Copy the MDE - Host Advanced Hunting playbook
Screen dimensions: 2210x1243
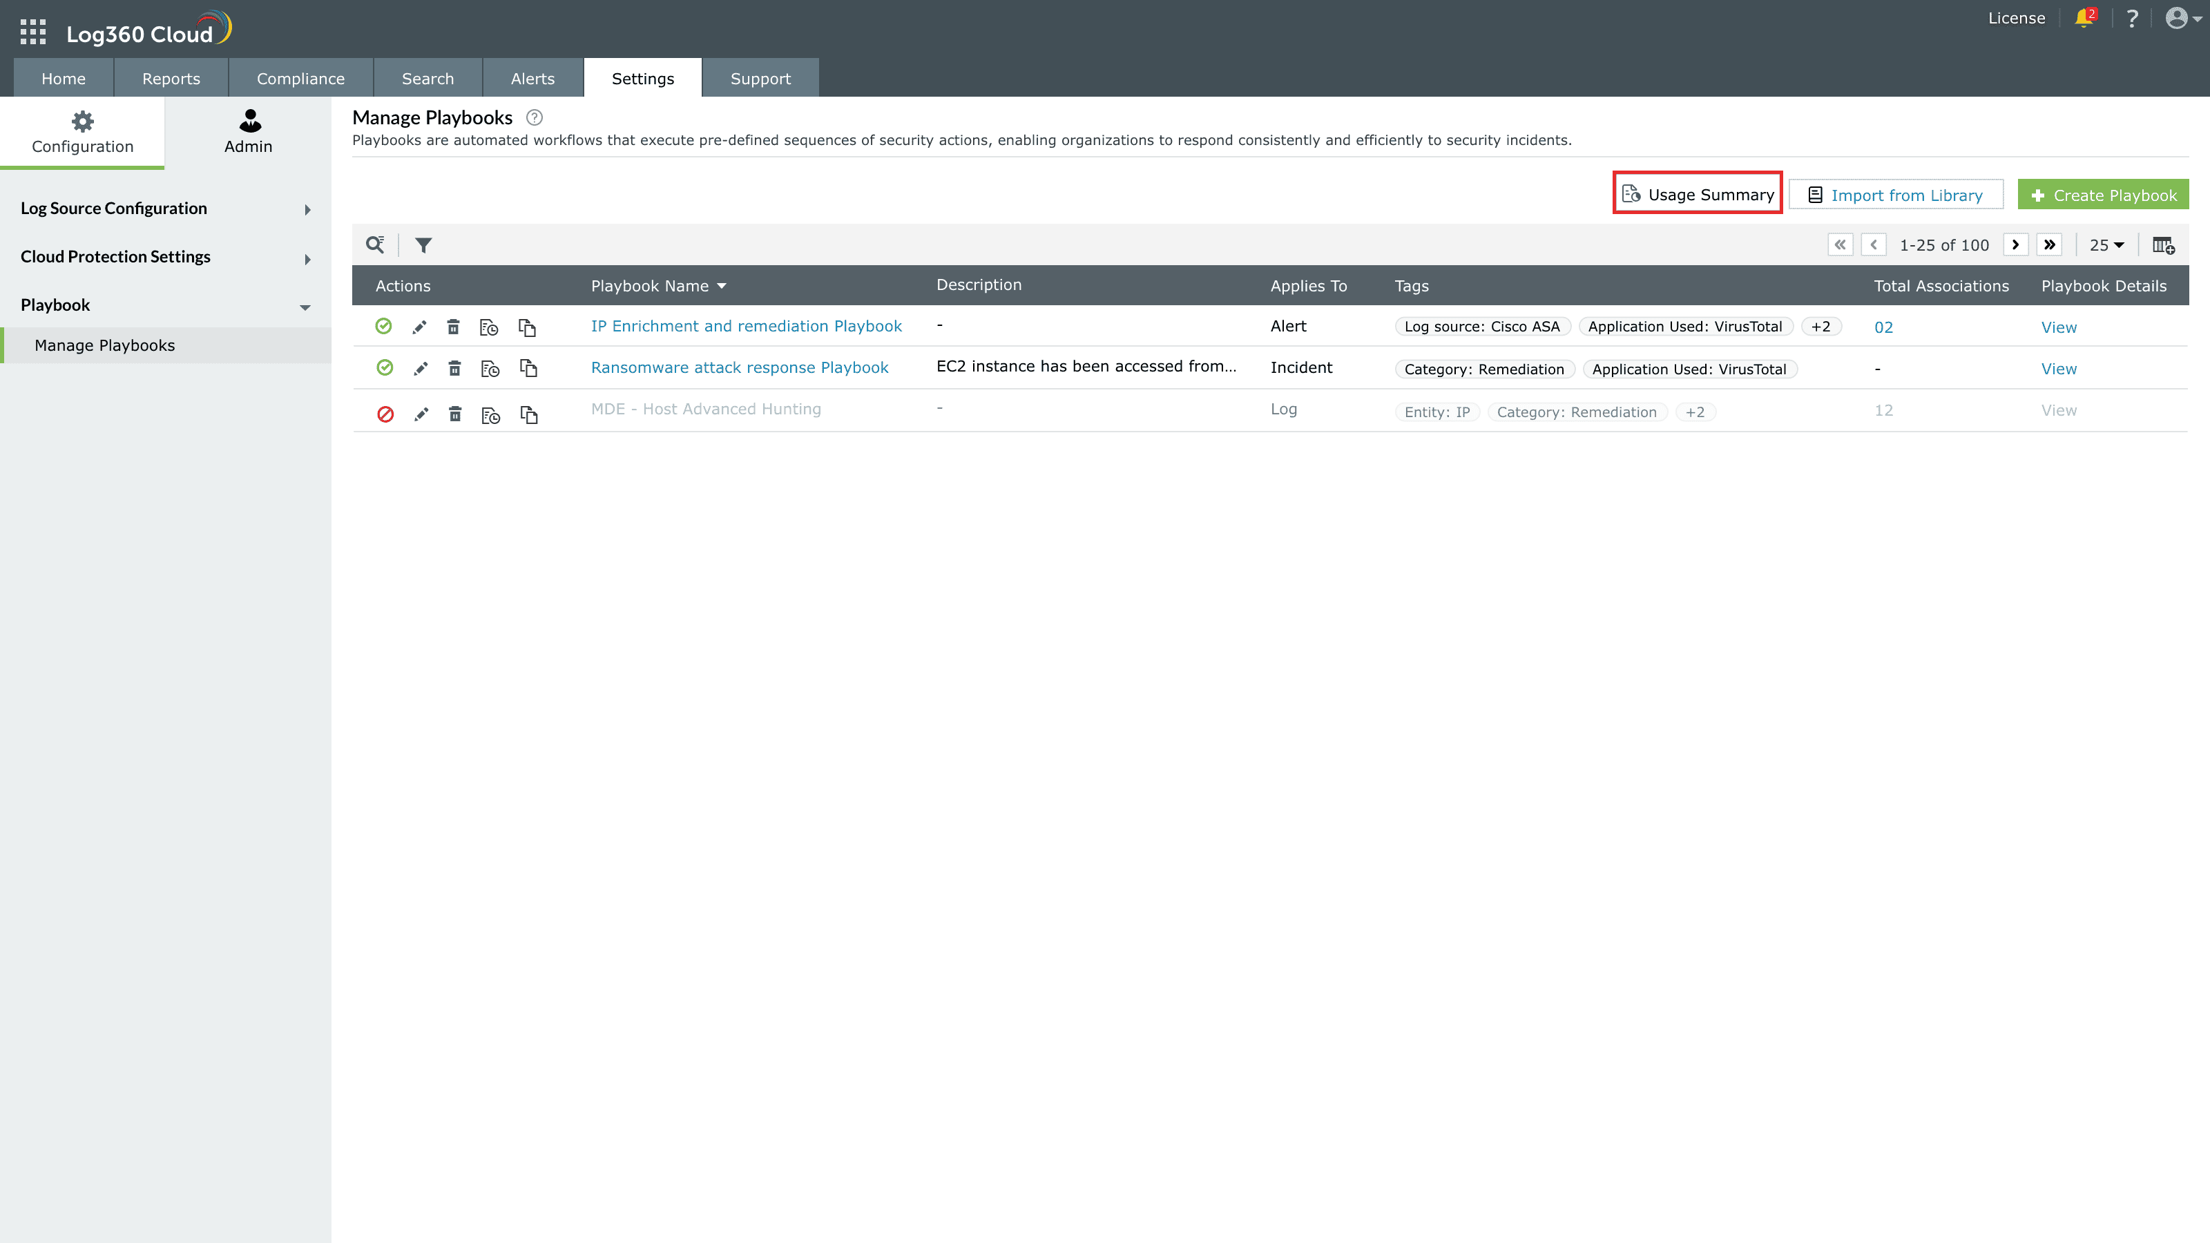[529, 414]
